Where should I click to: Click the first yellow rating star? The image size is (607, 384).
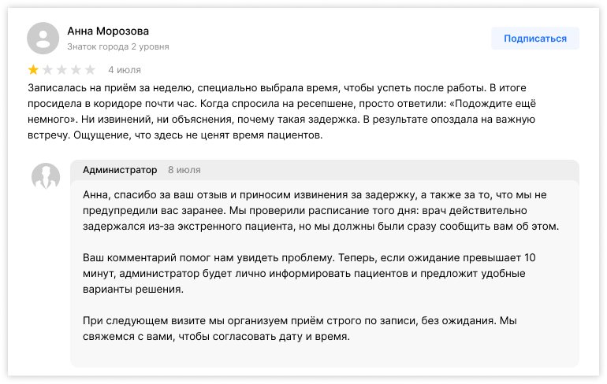tap(33, 69)
